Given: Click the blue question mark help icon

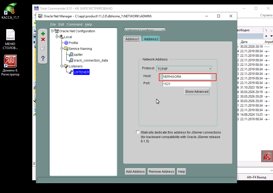Looking at the screenshot, I should click(43, 58).
